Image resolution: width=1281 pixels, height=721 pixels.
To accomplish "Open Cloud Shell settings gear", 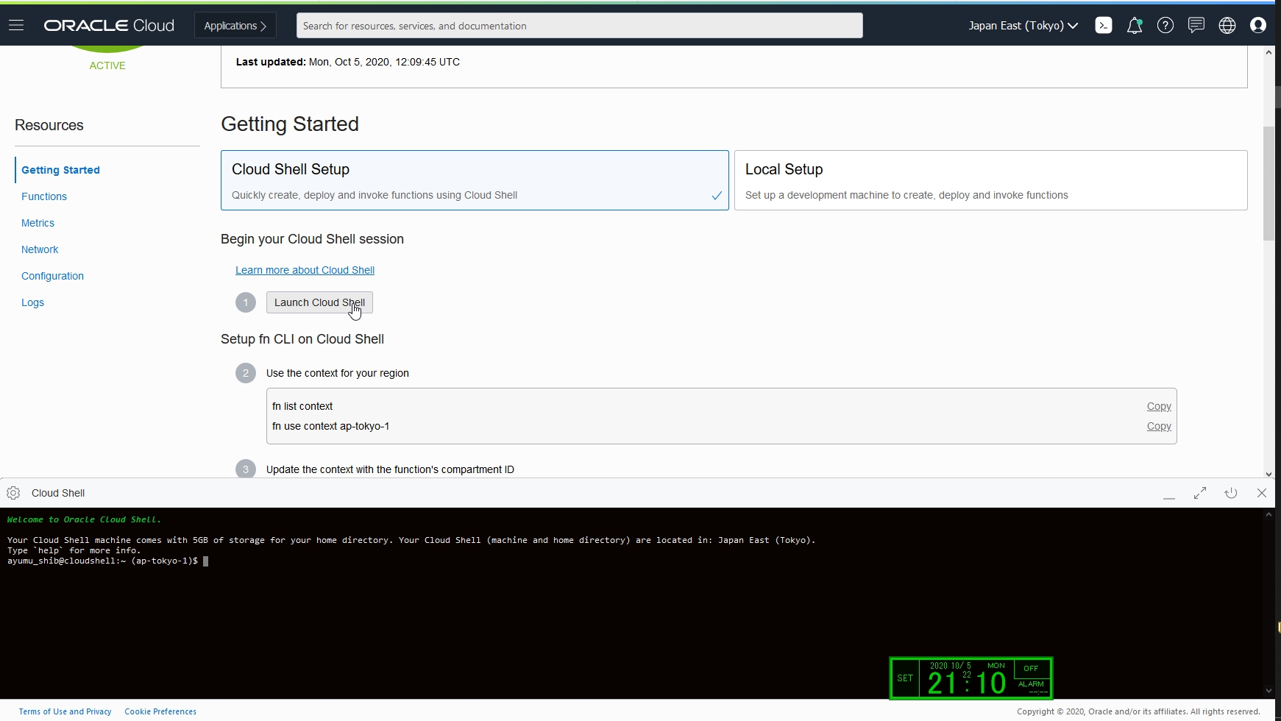I will 13,493.
